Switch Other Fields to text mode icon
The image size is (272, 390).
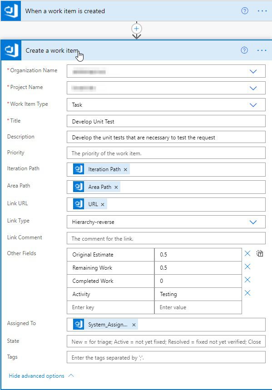pos(260,253)
